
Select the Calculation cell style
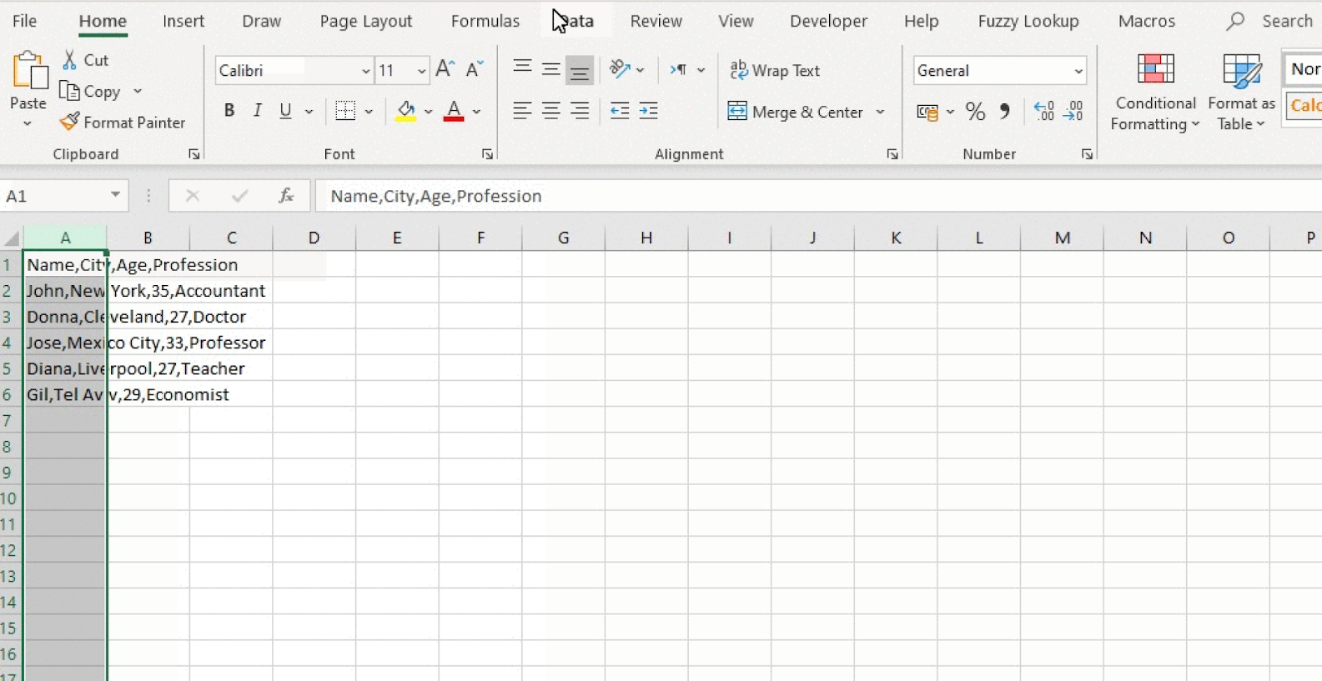[x=1304, y=106]
